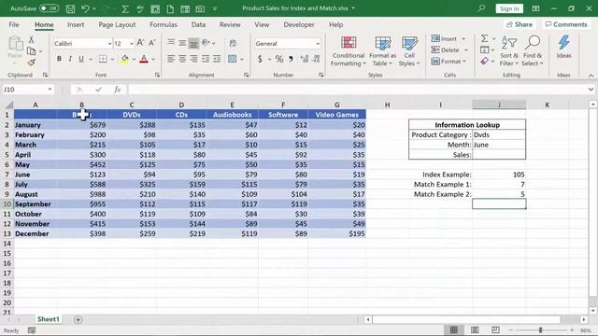Toggle AutoSave switch

[49, 8]
